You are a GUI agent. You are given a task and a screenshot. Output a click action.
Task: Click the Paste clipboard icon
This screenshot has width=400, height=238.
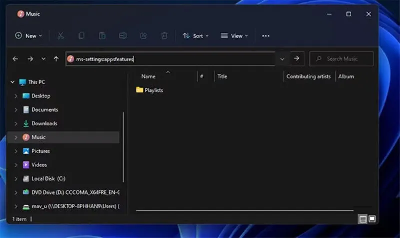coord(102,36)
